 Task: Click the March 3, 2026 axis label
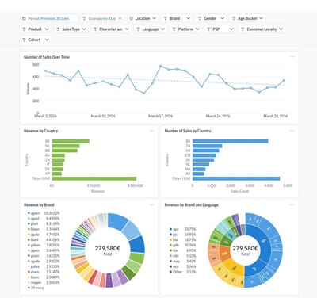tap(45, 116)
